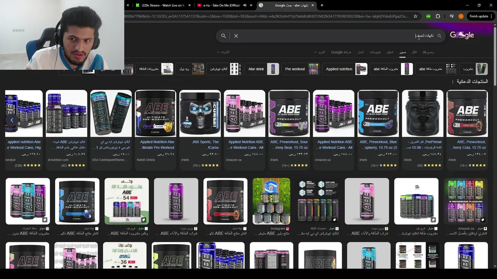Screen dimensions: 497x279
Task: Switch to the الكل results tab
Action: pos(414,52)
